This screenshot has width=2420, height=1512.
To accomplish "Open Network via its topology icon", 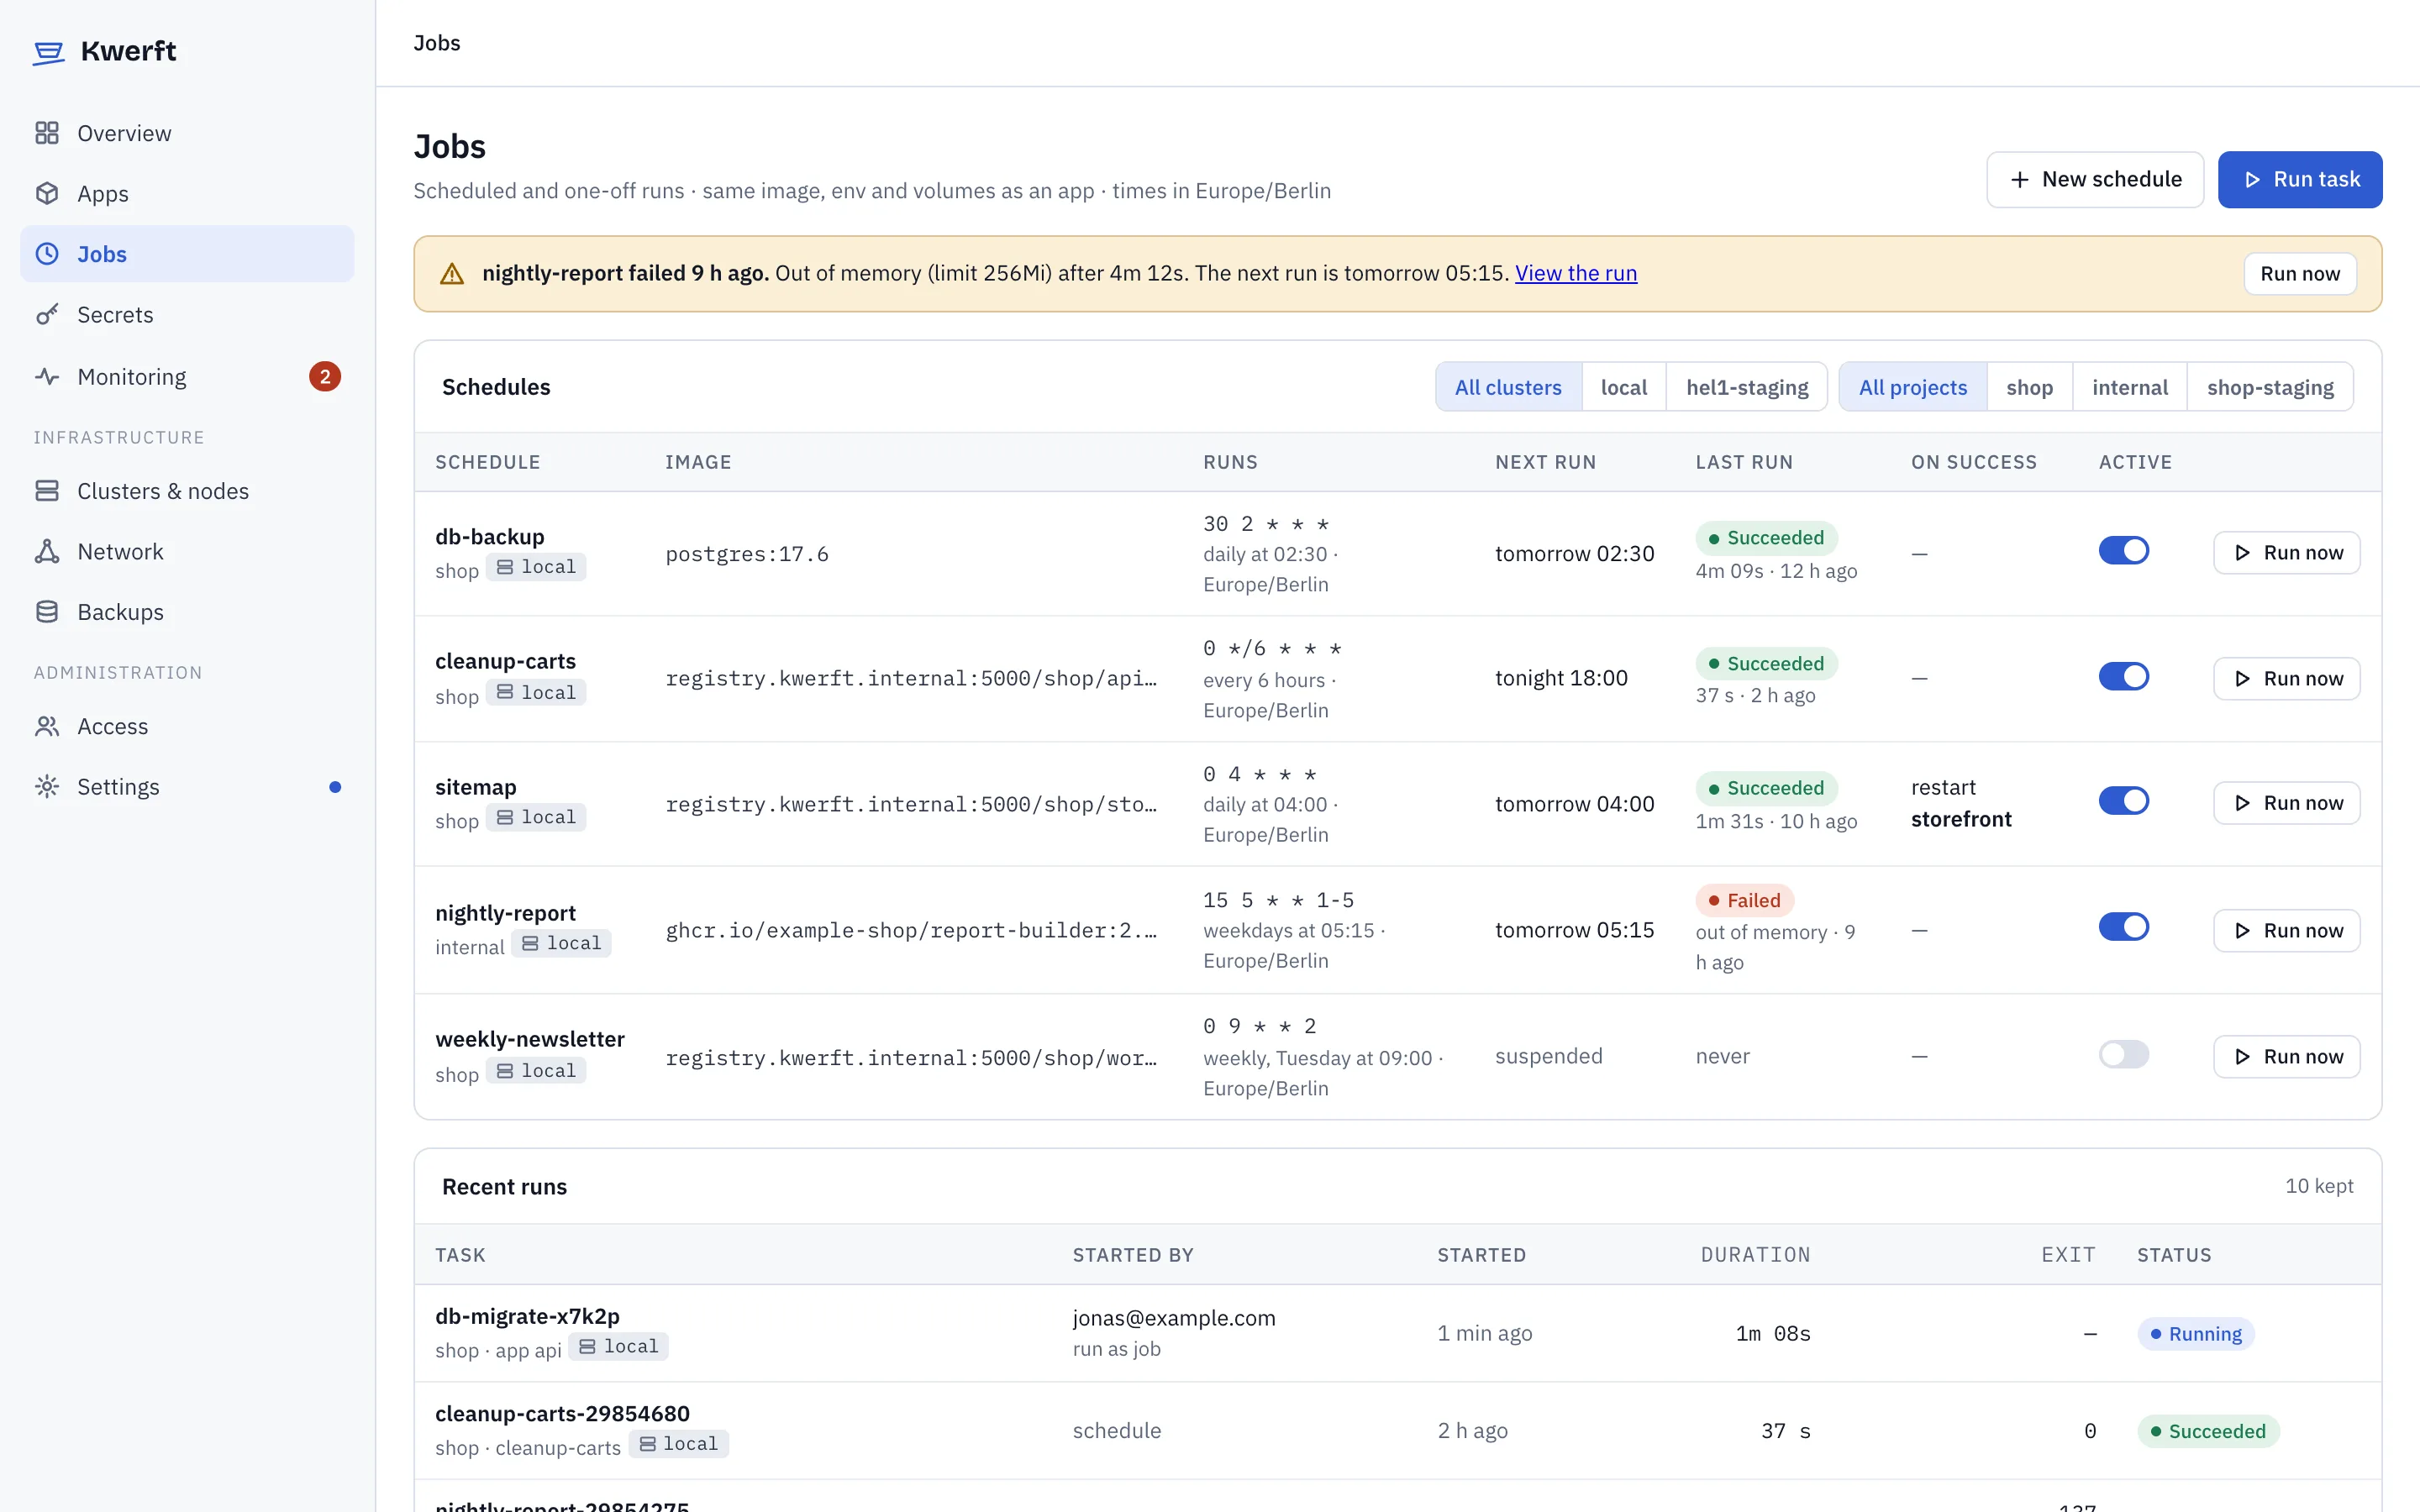I will [x=47, y=551].
